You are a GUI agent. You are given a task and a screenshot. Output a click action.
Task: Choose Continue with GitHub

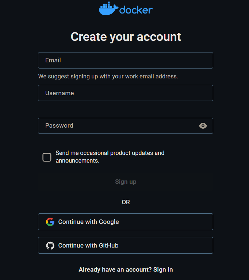(125, 245)
